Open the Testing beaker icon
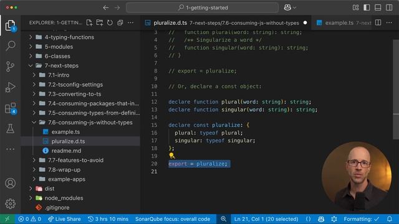This screenshot has width=399, height=224. click(10, 129)
